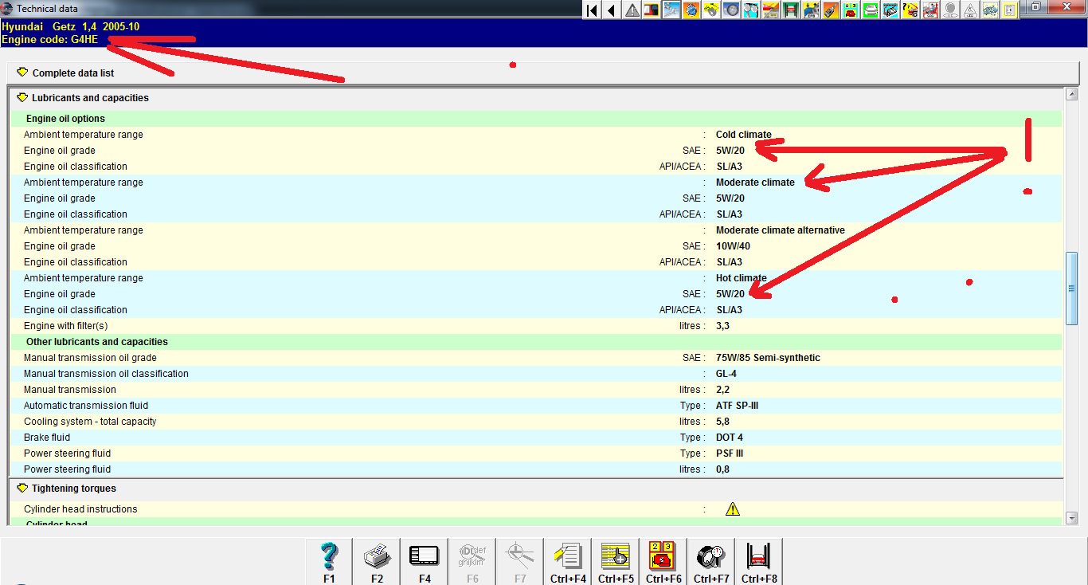Open the yellow question mark car icon
The width and height of the screenshot is (1088, 585).
coord(911,10)
